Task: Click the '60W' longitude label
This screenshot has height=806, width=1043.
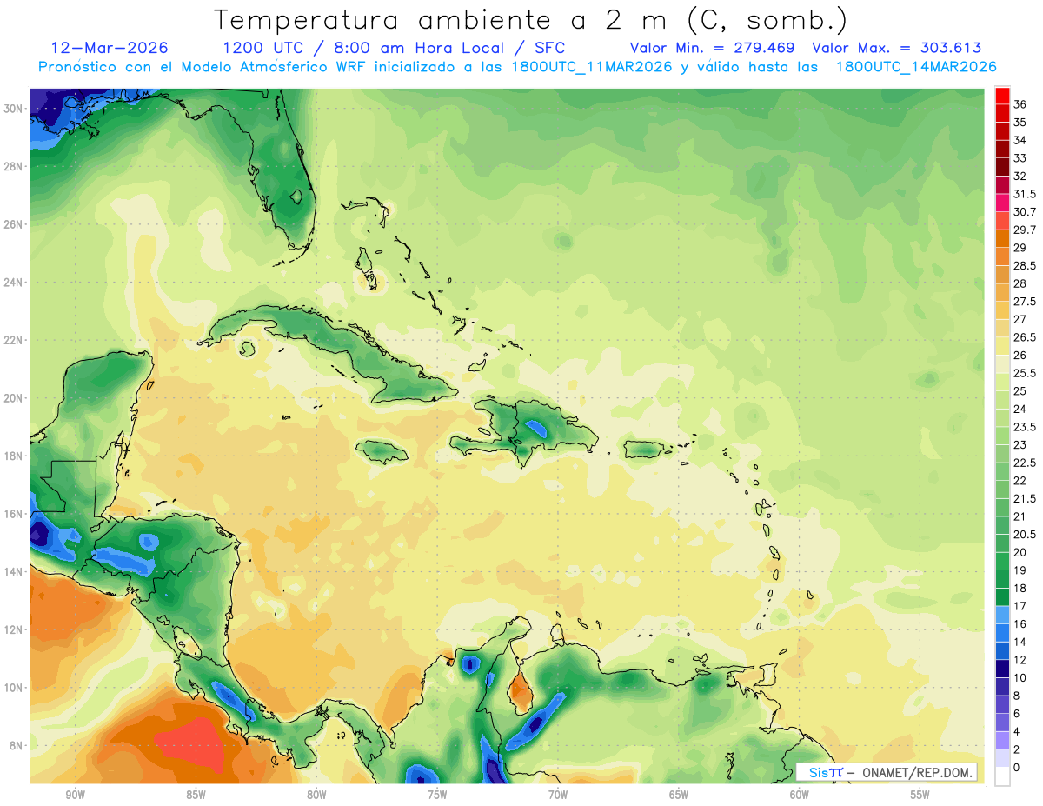Action: 800,795
